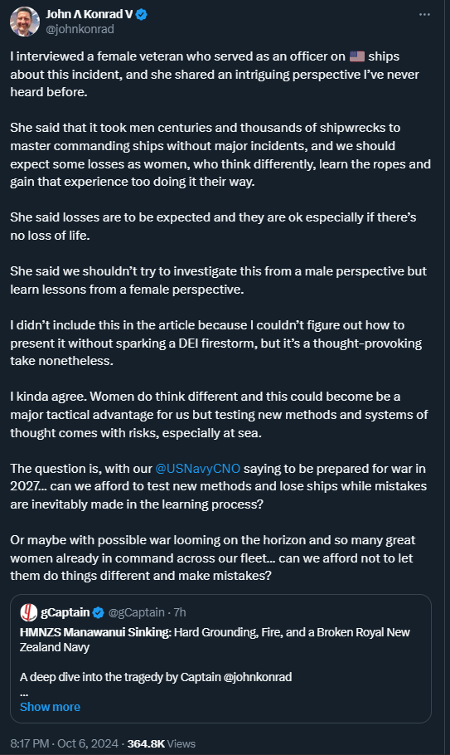
Task: Click the 'I kinda agree' paragraph text
Action: [219, 415]
